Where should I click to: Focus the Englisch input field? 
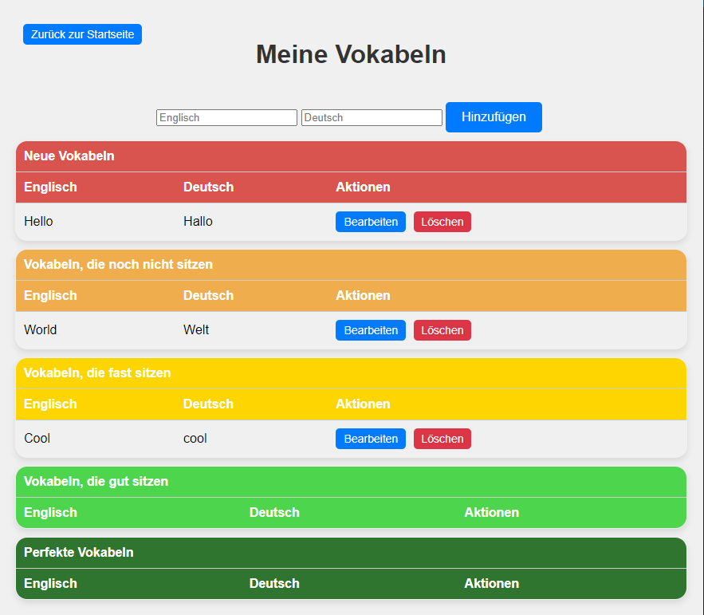(226, 117)
